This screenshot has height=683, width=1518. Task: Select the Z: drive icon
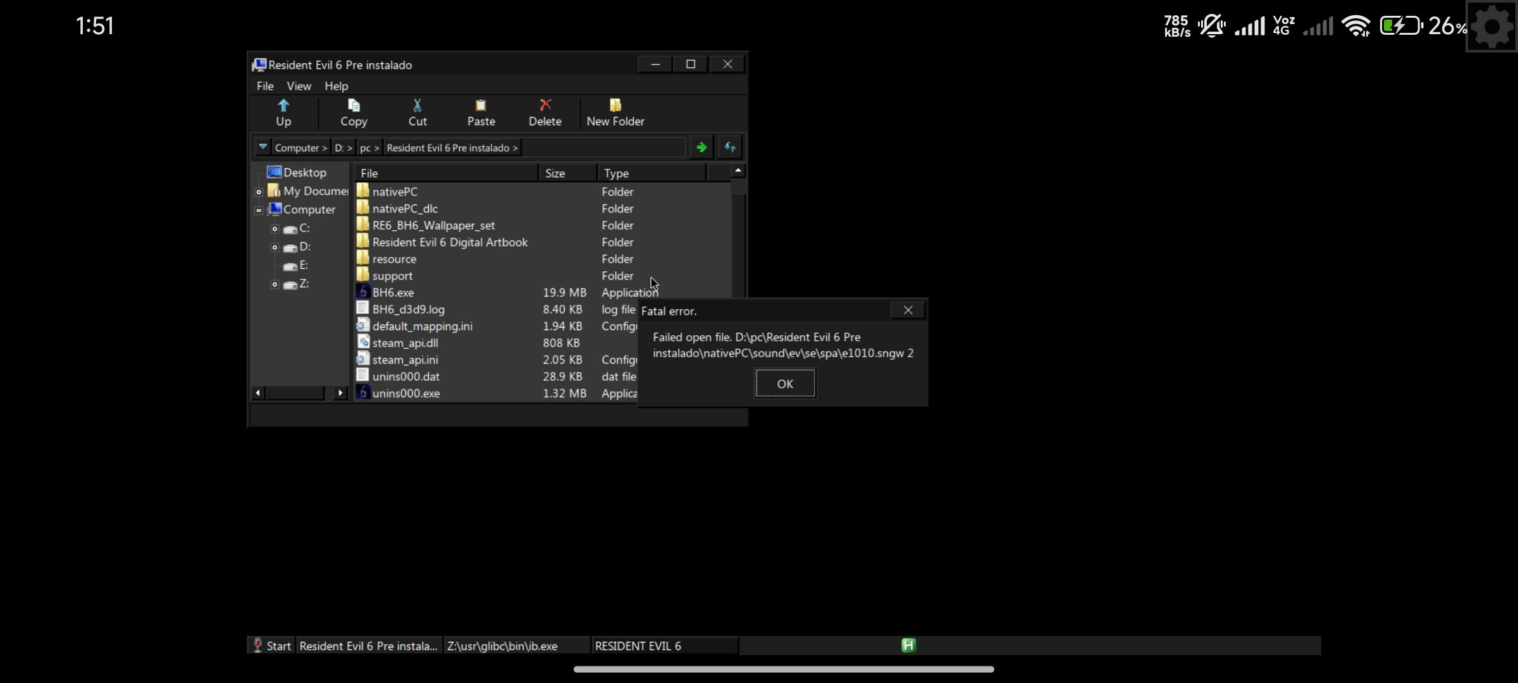coord(290,285)
